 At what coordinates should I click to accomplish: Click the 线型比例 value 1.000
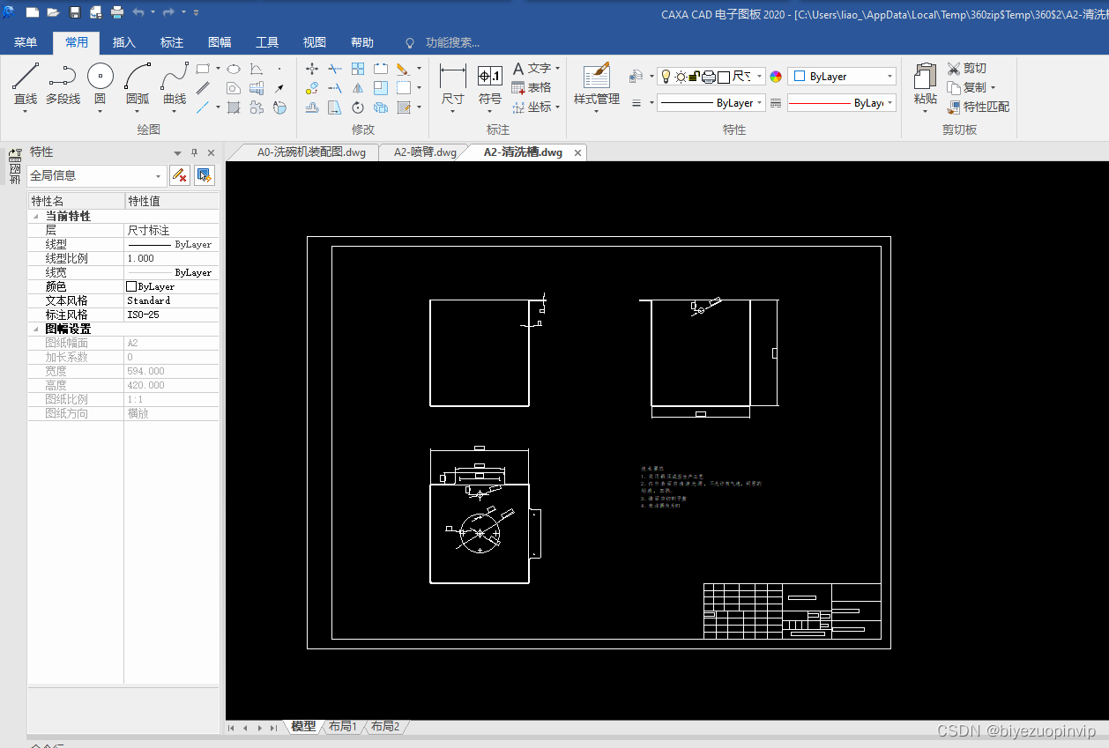[171, 258]
